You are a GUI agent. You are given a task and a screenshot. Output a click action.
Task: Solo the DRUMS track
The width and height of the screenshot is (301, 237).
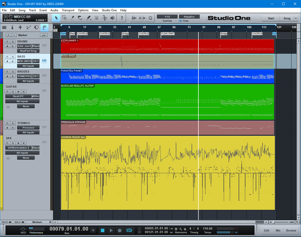[x=13, y=41]
